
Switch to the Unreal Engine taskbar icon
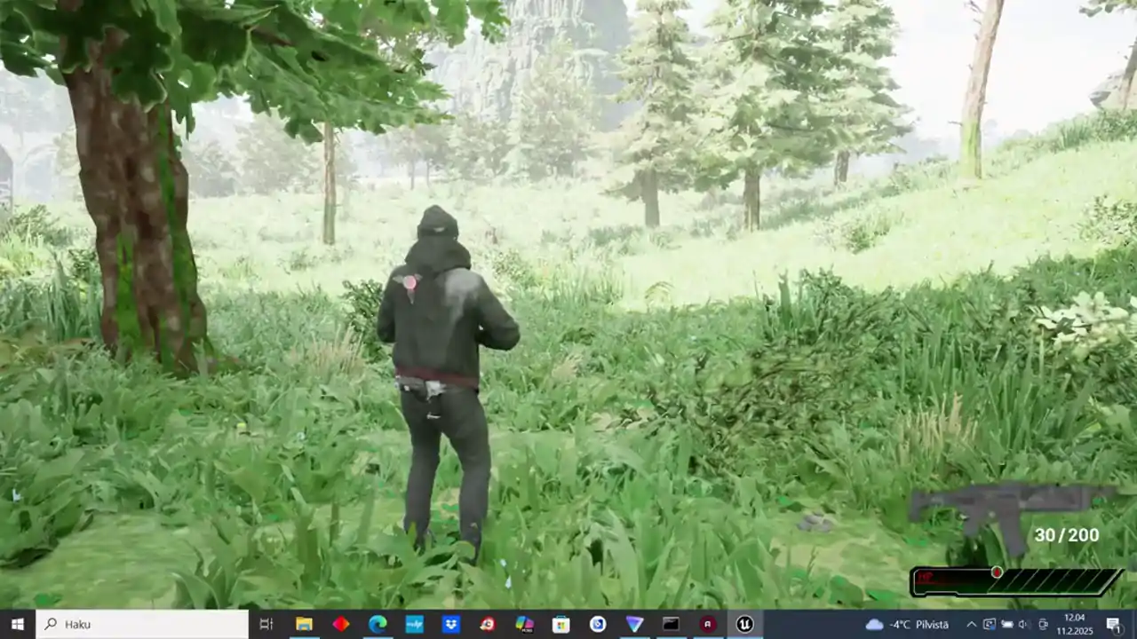click(x=744, y=624)
